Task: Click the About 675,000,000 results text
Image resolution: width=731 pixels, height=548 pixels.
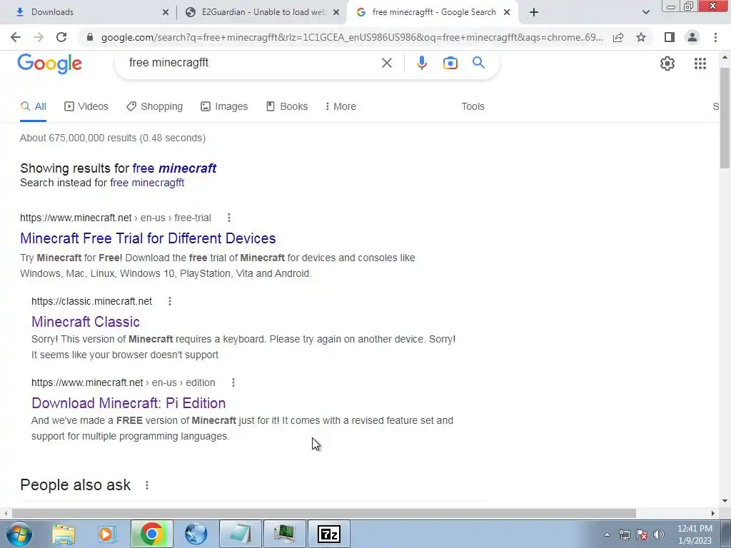Action: click(113, 138)
